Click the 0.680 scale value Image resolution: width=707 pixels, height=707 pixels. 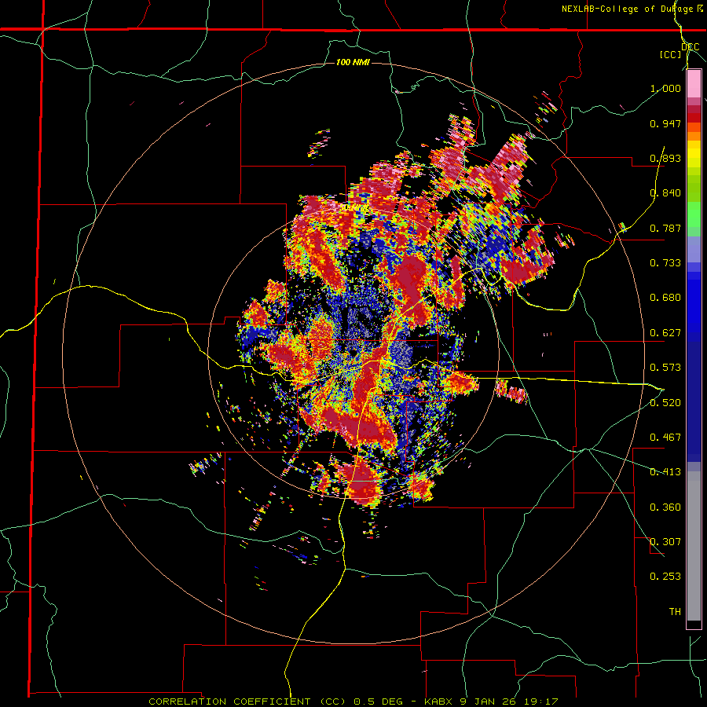click(x=665, y=298)
